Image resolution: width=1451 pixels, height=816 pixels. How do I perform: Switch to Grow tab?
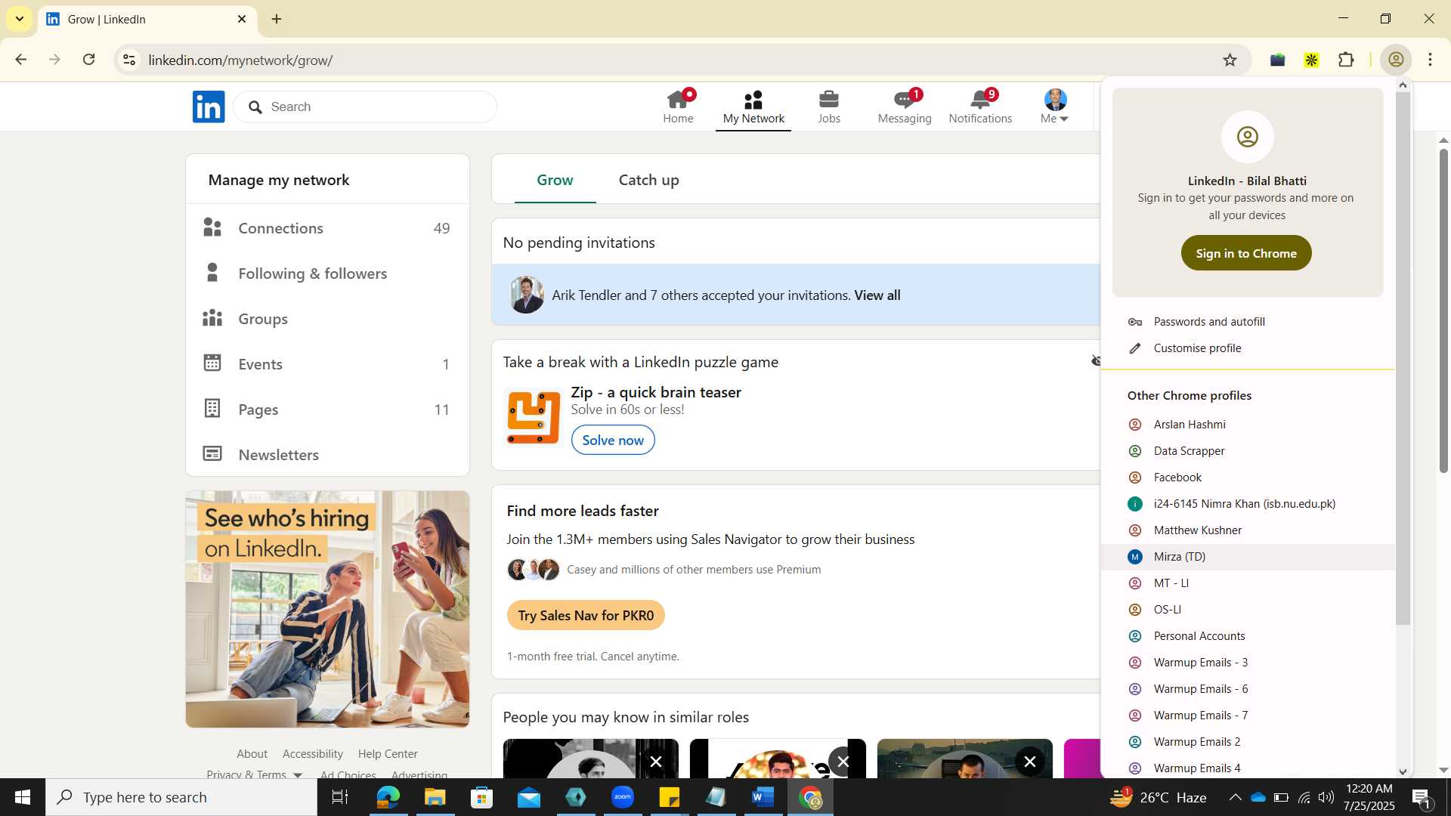pyautogui.click(x=555, y=180)
